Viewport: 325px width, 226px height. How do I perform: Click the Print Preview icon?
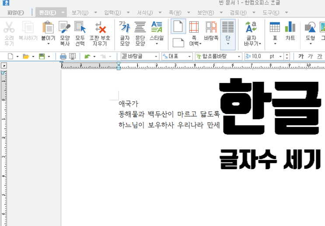[x=72, y=56]
